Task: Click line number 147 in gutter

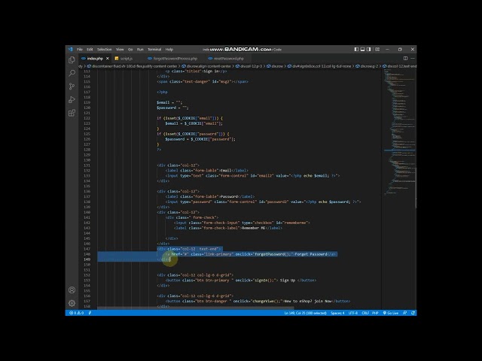Action: point(87,249)
